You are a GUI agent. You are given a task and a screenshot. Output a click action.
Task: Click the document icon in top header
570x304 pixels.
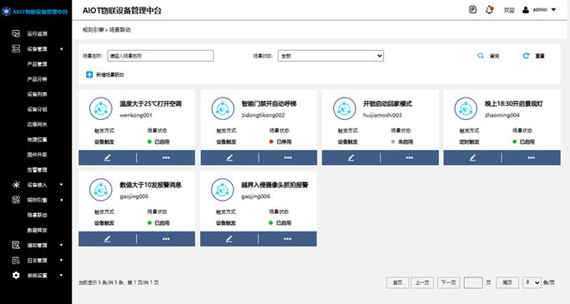pos(472,10)
